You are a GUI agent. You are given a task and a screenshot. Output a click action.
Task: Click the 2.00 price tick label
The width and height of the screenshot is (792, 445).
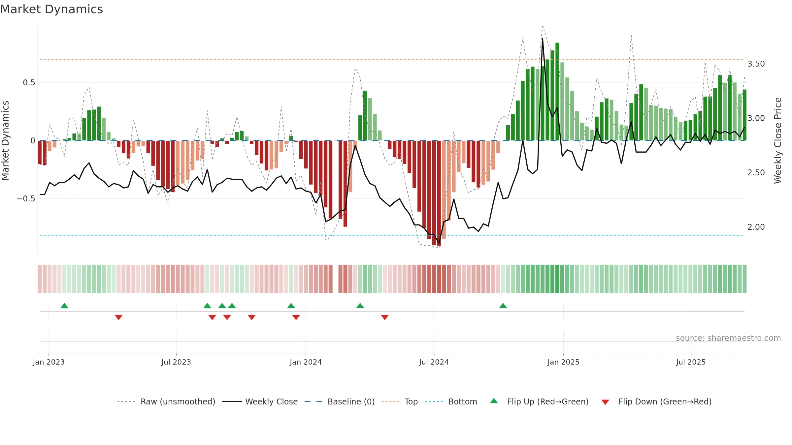coord(756,227)
